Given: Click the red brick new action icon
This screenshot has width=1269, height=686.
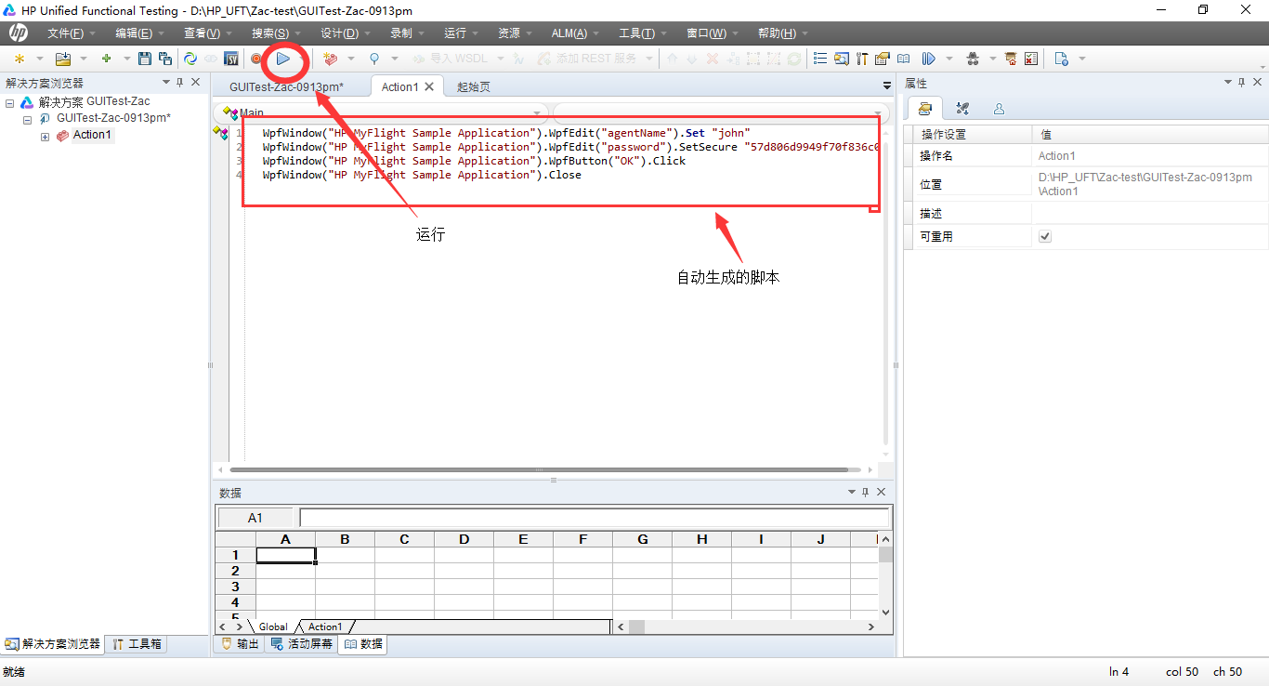Looking at the screenshot, I should coord(330,59).
